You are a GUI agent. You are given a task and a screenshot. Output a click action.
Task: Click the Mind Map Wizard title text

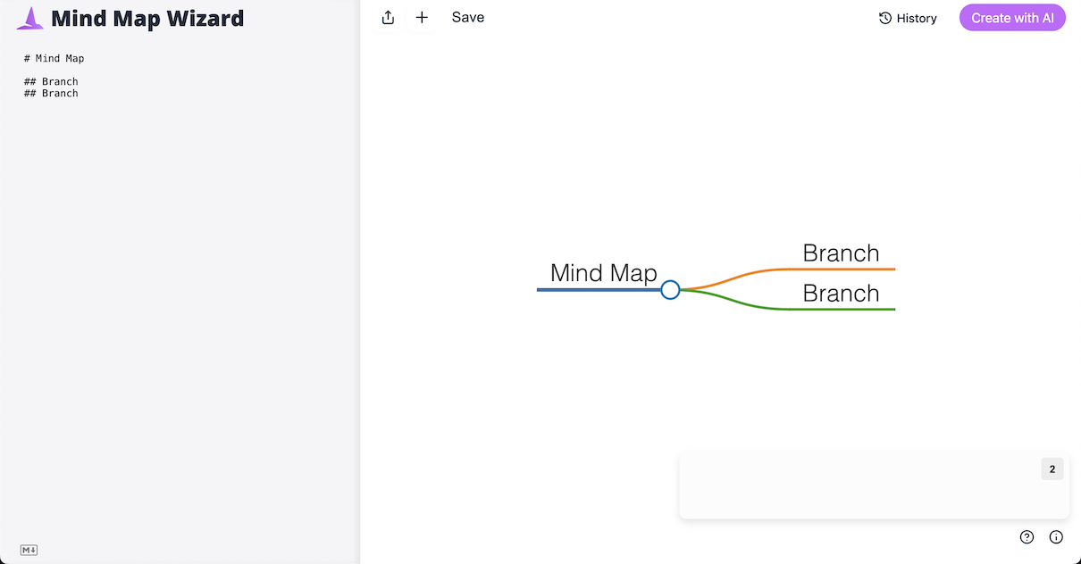(x=147, y=18)
